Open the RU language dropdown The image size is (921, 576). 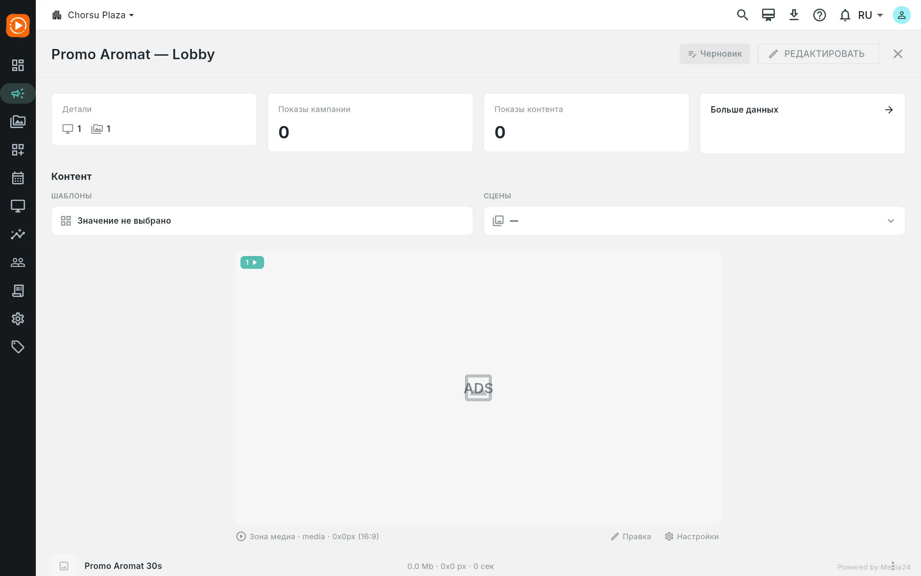coord(870,15)
